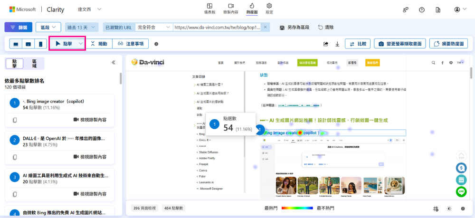Viewport: 475px width, 218px height.
Task: Toggle the heatmap overlay display icon
Action: pos(436,209)
